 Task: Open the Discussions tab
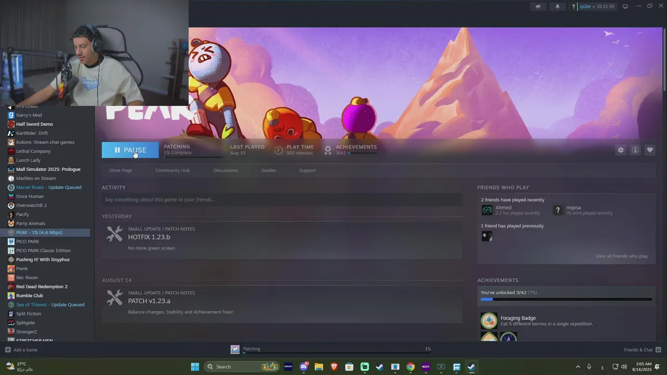[226, 170]
